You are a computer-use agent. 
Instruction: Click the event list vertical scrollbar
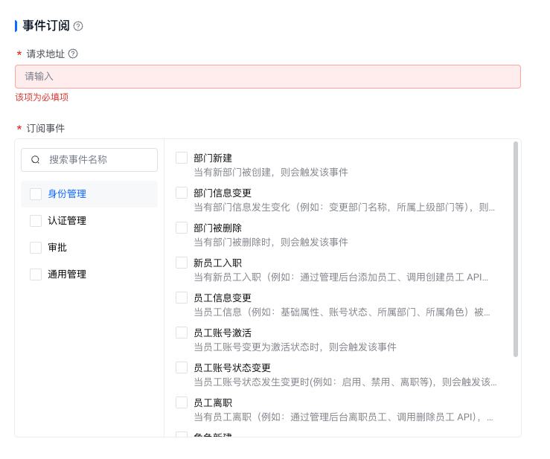[516, 249]
